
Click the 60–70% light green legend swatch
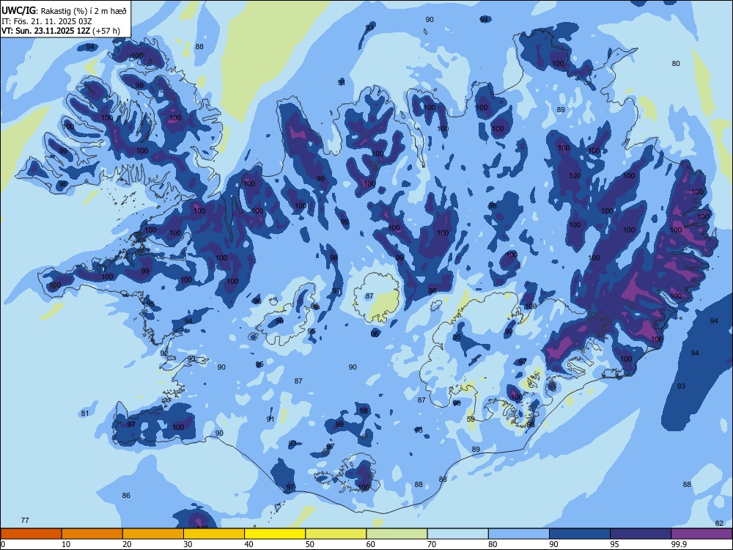[x=397, y=534]
